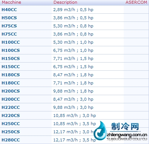Open the H150CC model page
This screenshot has width=149, height=144.
pyautogui.click(x=11, y=67)
